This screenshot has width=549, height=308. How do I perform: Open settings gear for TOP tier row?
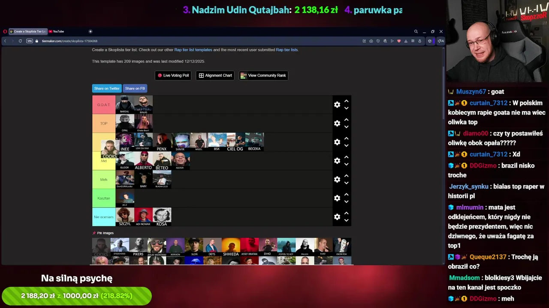[337, 123]
